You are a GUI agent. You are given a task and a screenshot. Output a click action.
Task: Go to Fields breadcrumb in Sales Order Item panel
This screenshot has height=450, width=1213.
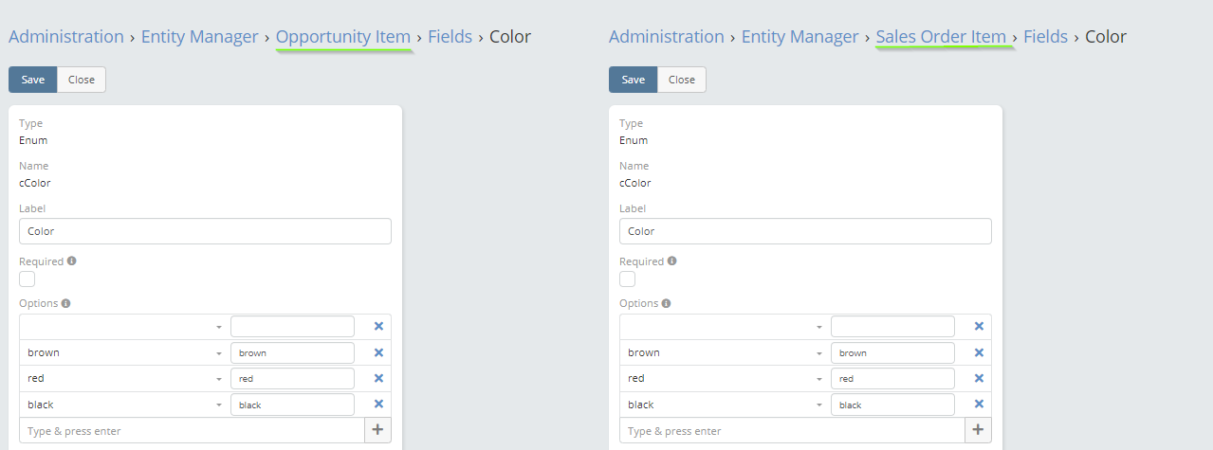coord(1045,37)
